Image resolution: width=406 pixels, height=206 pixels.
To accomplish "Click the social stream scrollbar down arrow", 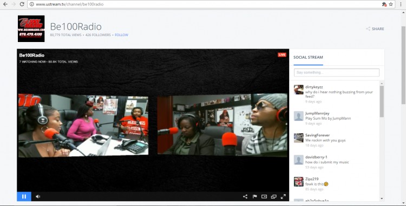I will pos(382,198).
